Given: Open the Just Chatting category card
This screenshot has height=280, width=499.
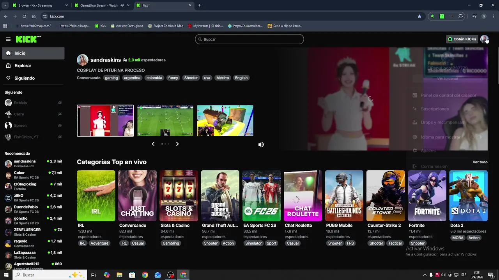Looking at the screenshot, I should coord(137,196).
